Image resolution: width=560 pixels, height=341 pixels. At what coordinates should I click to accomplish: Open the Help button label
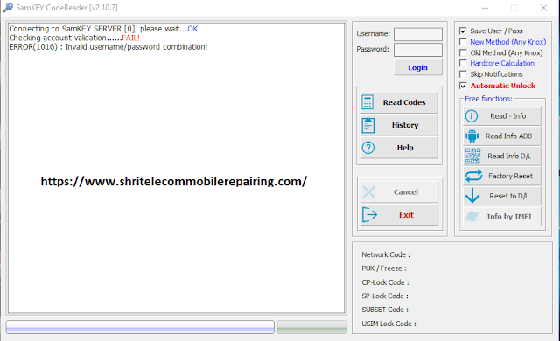point(405,148)
